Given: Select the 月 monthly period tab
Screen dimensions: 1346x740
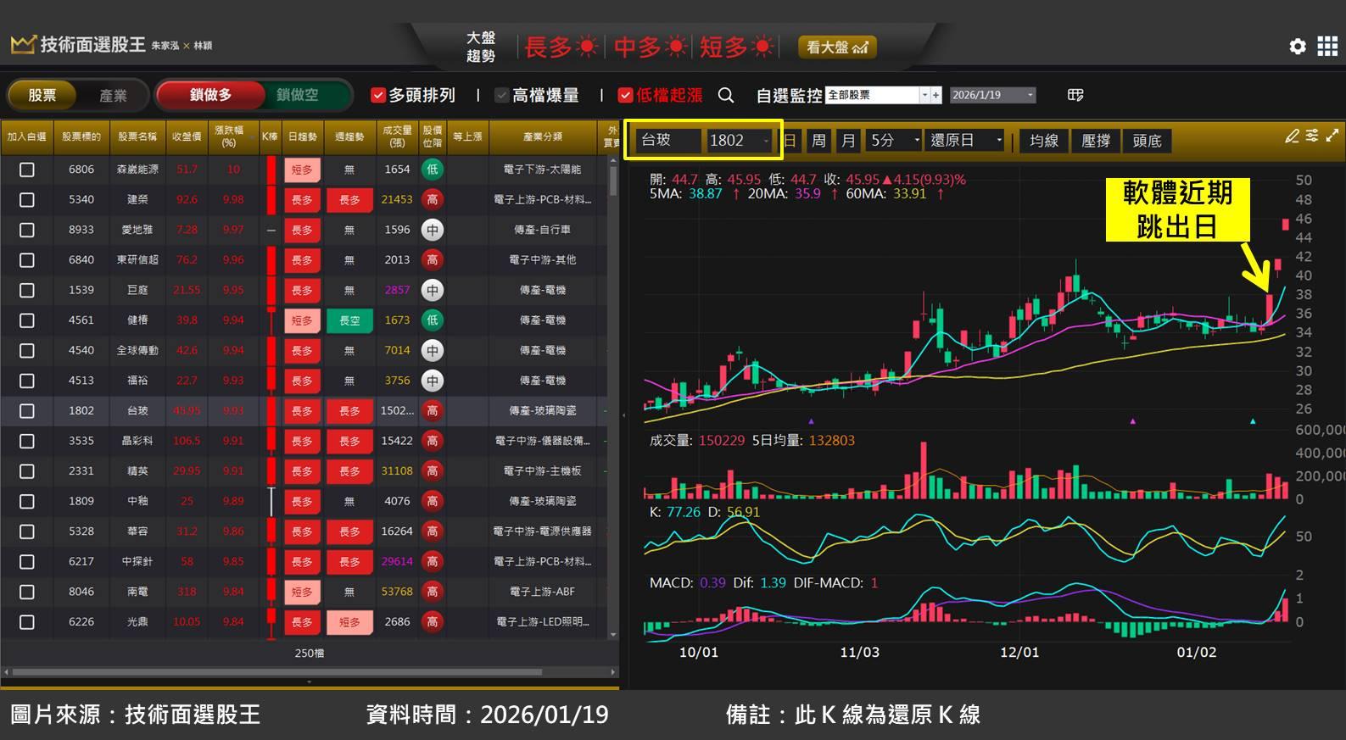Looking at the screenshot, I should [848, 140].
